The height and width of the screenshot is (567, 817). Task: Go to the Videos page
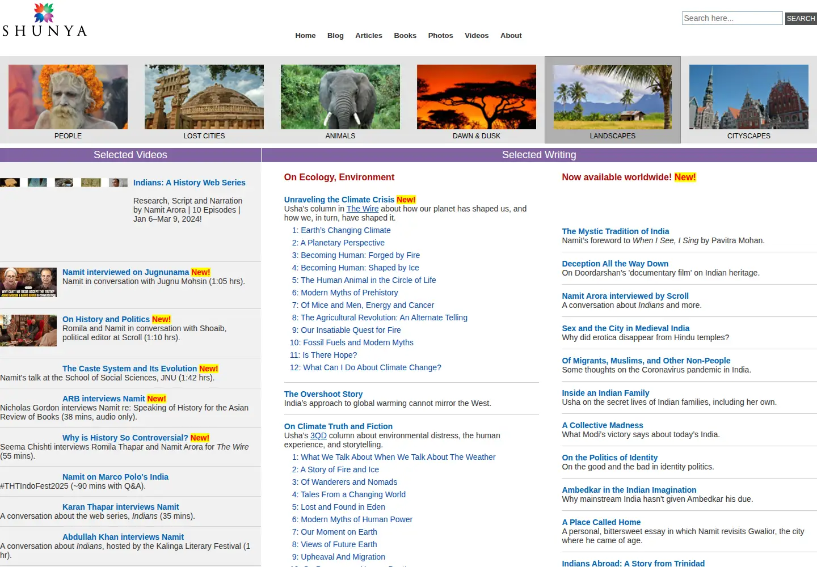[x=477, y=36]
